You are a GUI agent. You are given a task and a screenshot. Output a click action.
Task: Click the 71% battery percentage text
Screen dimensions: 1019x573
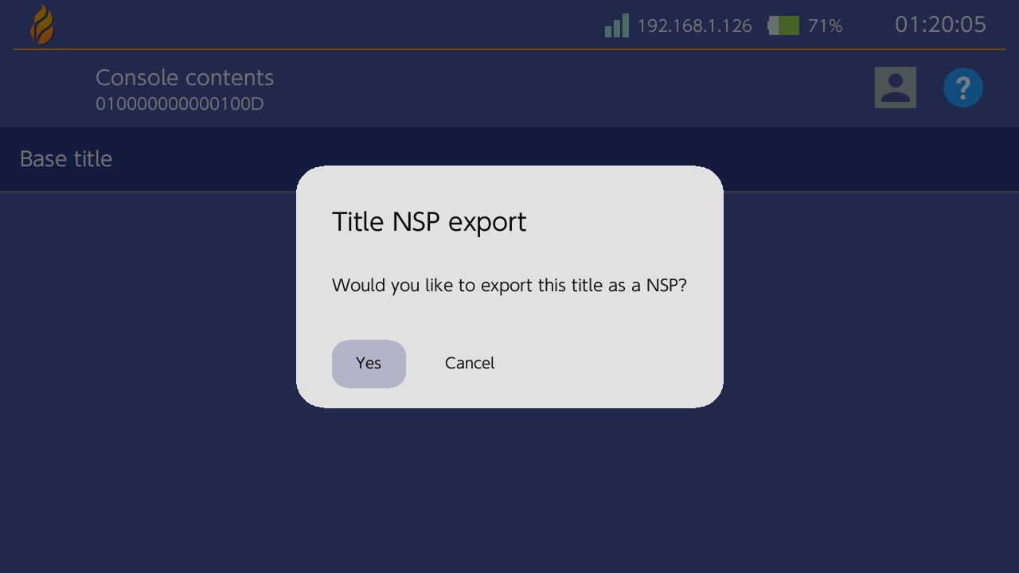point(825,26)
